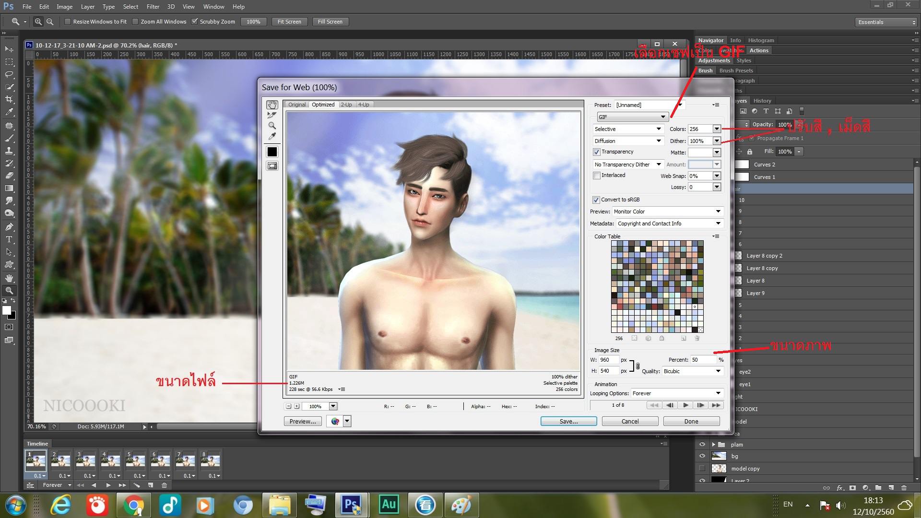Select the Brush tool in Photoshop toolbar
Screen dimensions: 921x518
point(9,138)
